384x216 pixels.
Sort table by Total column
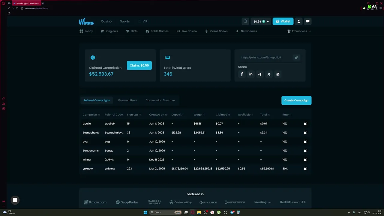tap(265, 115)
